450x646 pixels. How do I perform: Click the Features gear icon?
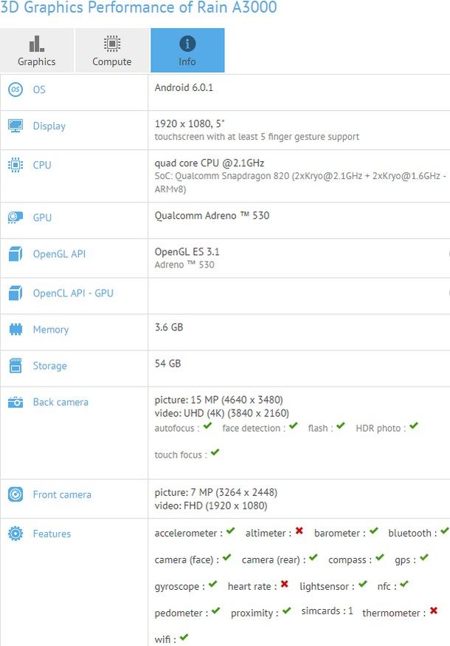coord(15,534)
